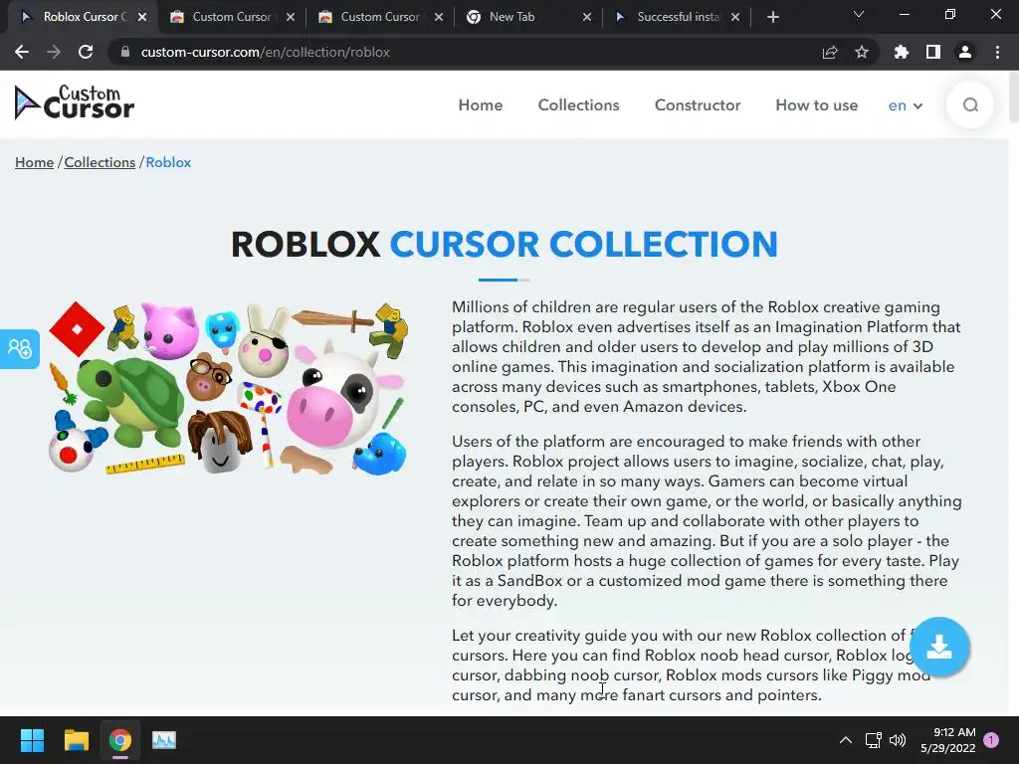Click the blue download floating button
Screen dimensions: 1019x764
coord(939,647)
